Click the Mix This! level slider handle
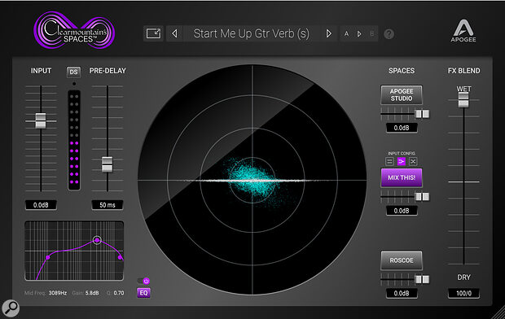The image size is (505, 319). click(422, 197)
